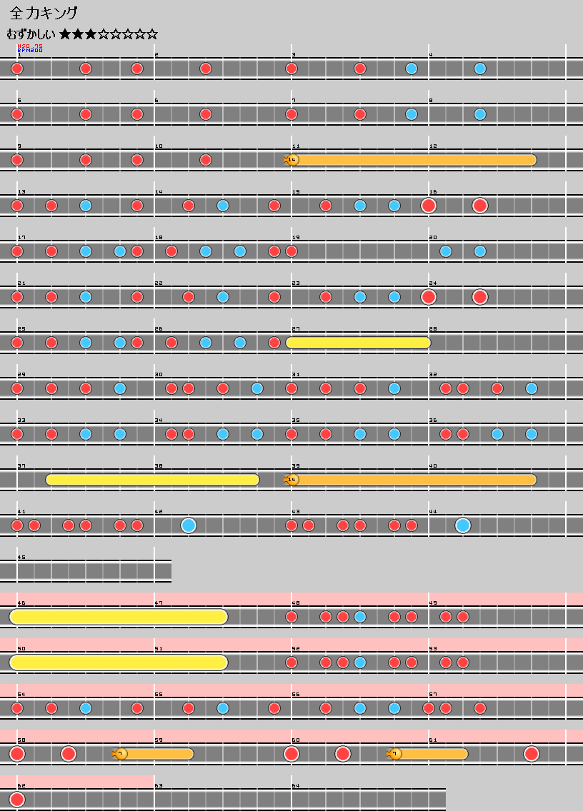The image size is (583, 811).
Task: Select the blue note in measure 4
Action: click(480, 69)
